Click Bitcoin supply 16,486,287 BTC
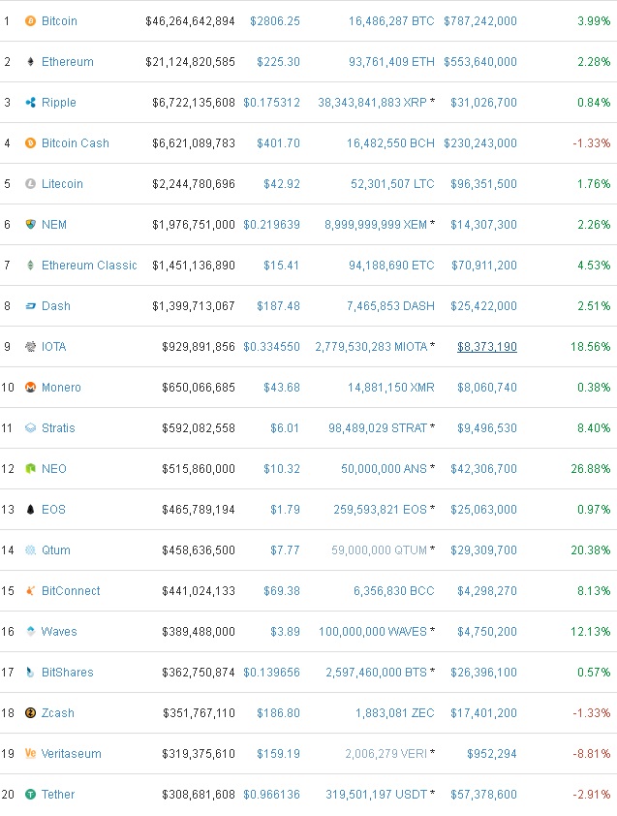The height and width of the screenshot is (816, 617). (x=391, y=20)
